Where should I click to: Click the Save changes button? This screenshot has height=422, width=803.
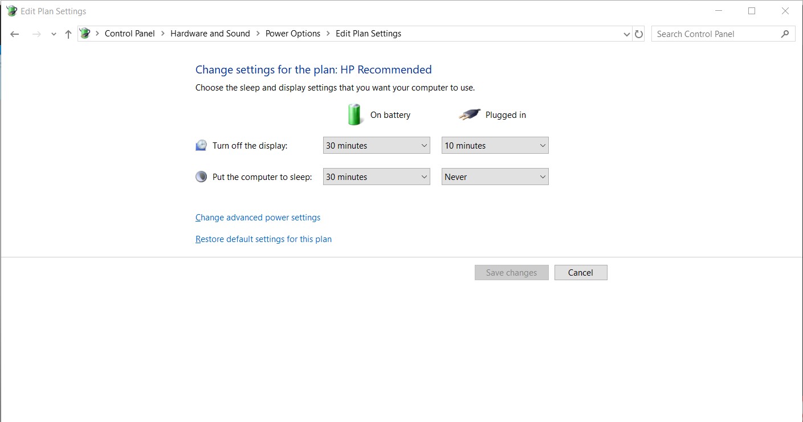512,273
